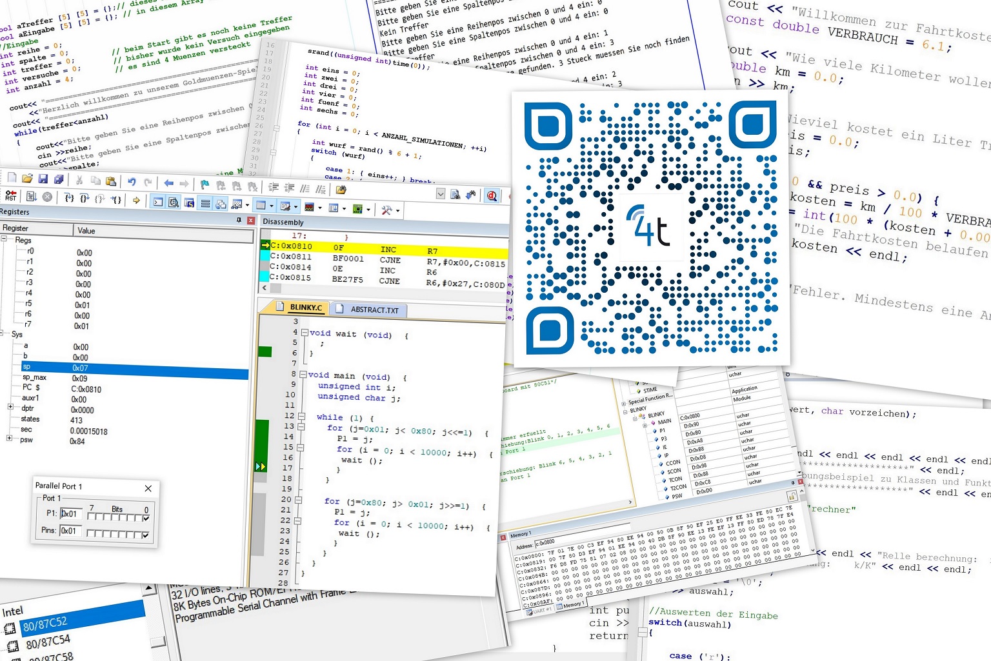Toggle Pins bit 0 checkbox
The height and width of the screenshot is (661, 991).
[x=145, y=535]
